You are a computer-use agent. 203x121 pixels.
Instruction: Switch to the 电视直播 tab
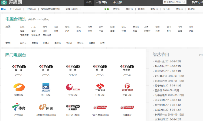(x=101, y=2)
